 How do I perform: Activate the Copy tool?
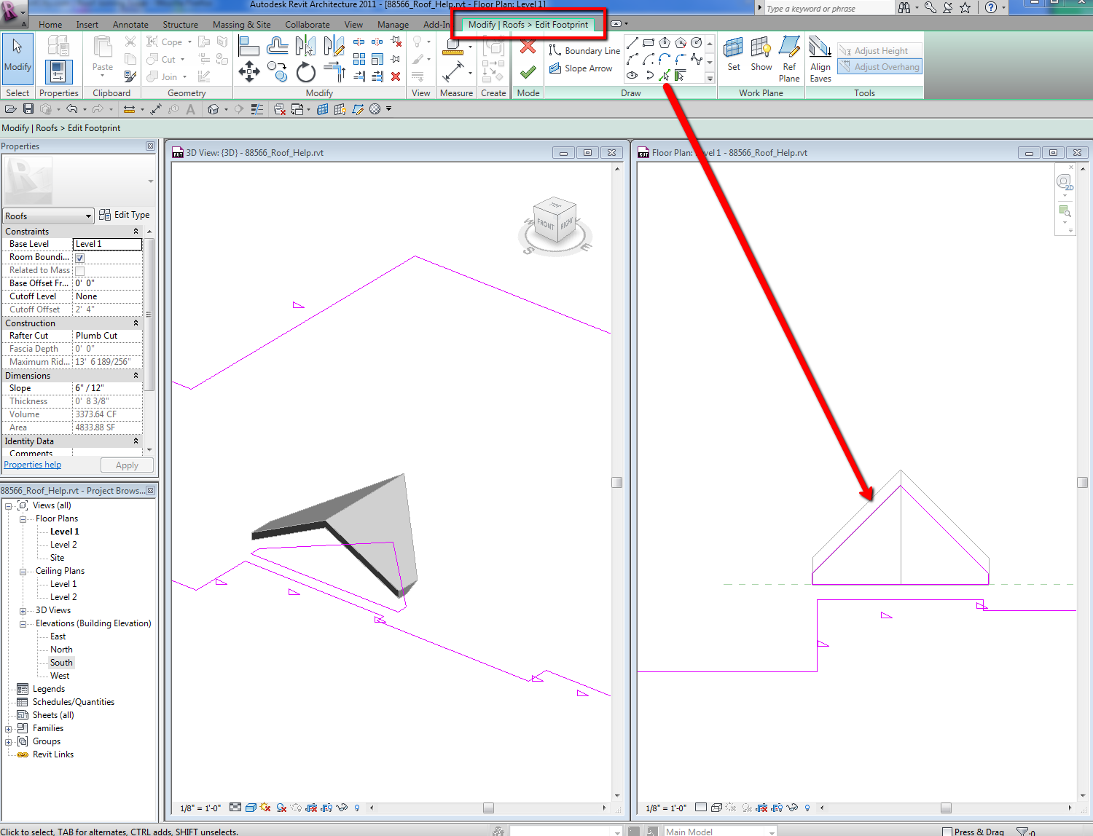click(x=277, y=71)
